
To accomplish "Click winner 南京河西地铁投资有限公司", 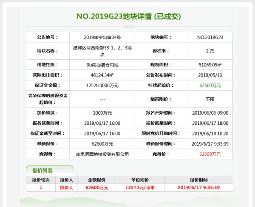I will [x=102, y=154].
